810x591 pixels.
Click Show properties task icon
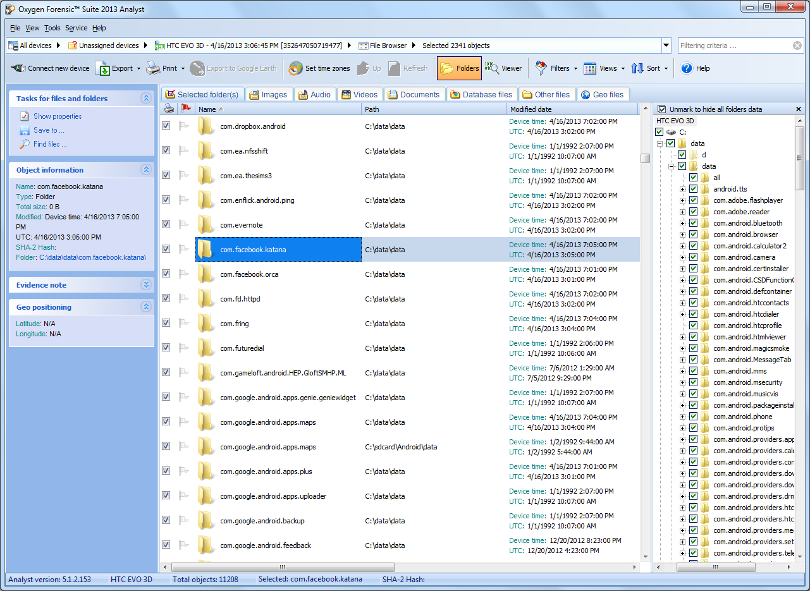[25, 116]
